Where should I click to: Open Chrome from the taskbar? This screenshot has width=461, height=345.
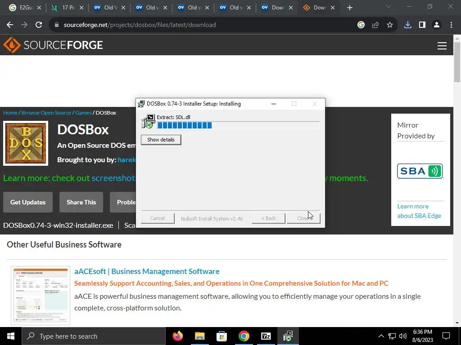[244, 336]
